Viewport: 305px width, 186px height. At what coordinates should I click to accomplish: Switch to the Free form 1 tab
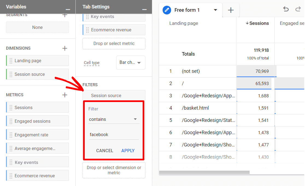pyautogui.click(x=187, y=10)
